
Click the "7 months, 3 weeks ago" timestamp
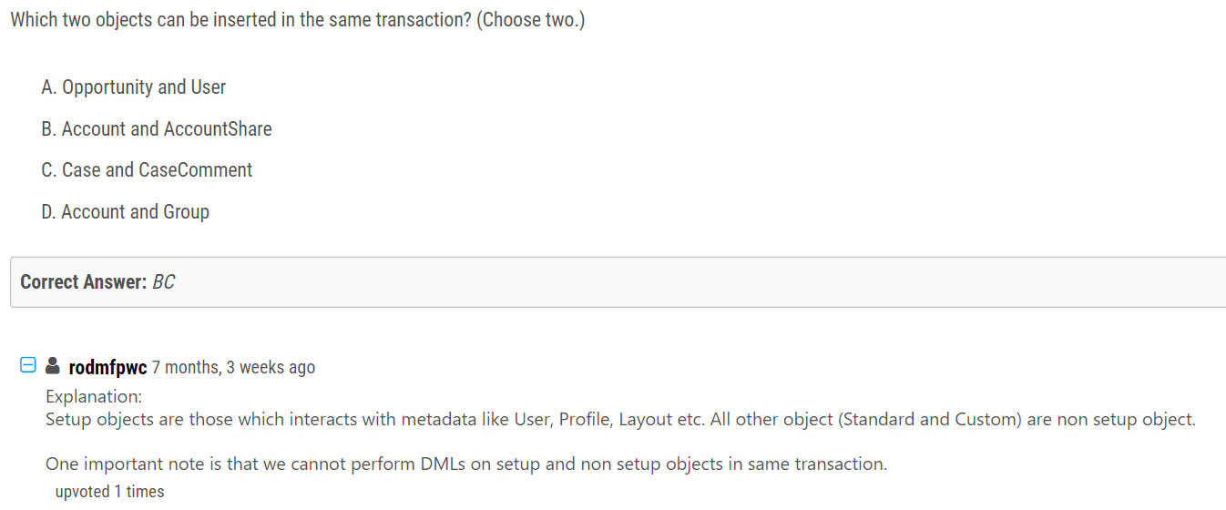pos(233,367)
